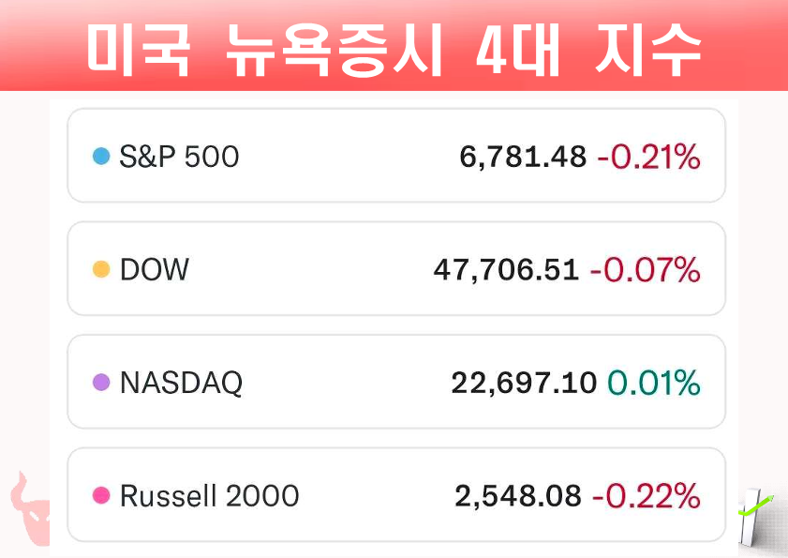Click the green NASDAQ change 0.01%
The image size is (788, 558).
[x=654, y=383]
